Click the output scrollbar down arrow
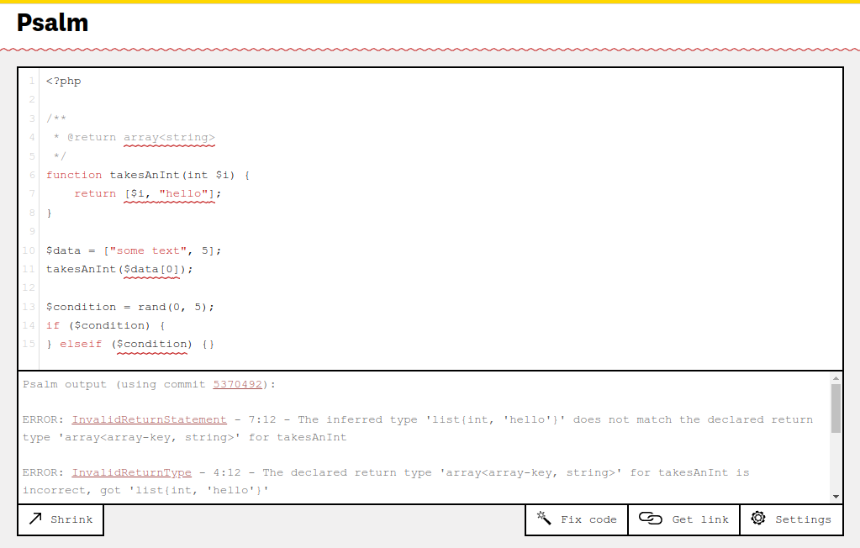The width and height of the screenshot is (860, 548). (x=836, y=497)
